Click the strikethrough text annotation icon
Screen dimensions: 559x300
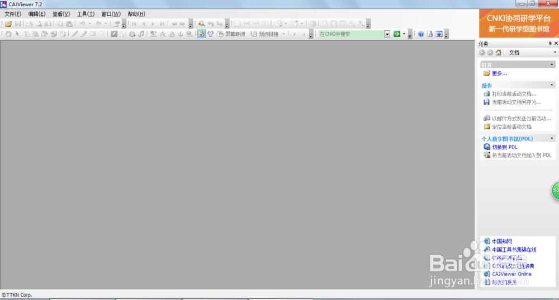(x=163, y=34)
